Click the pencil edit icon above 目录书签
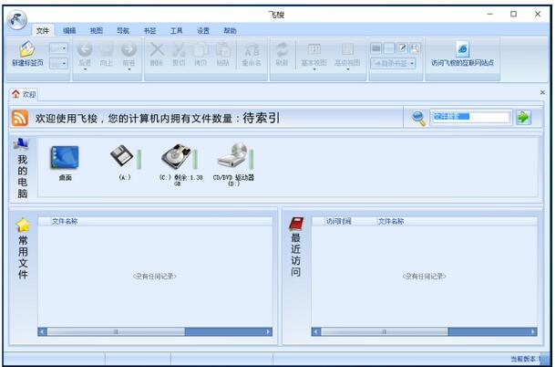This screenshot has width=556, height=367. click(x=402, y=47)
